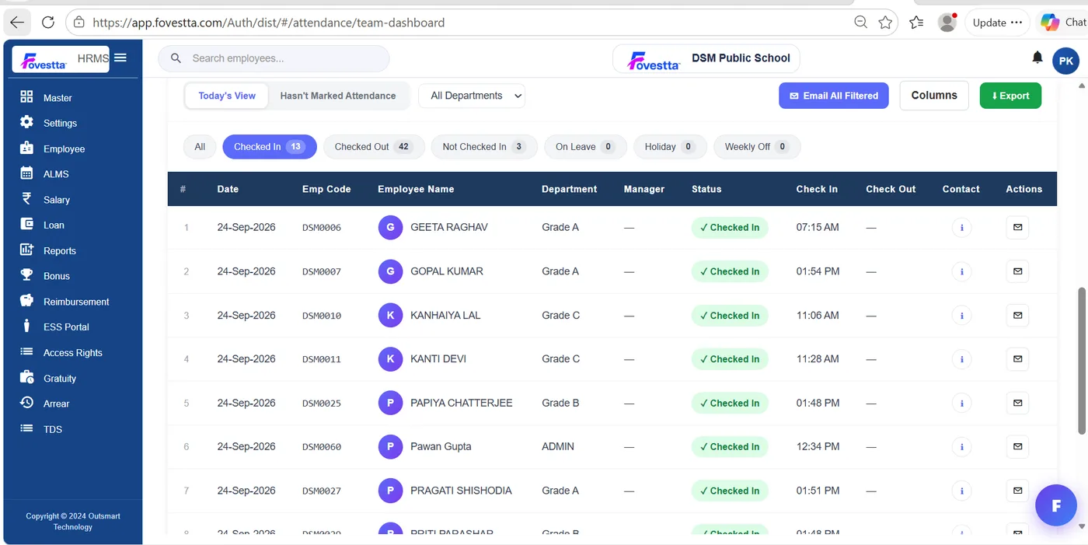Open the Reimbursement piggy bank icon
The width and height of the screenshot is (1088, 545).
coord(26,301)
